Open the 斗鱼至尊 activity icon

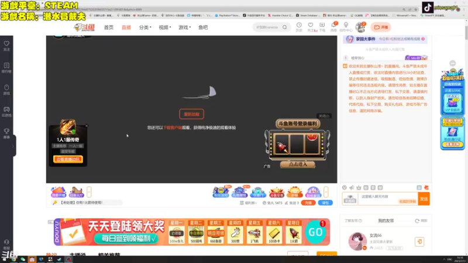(x=277, y=192)
